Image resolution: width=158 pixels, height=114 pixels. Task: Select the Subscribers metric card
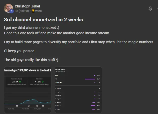click(39, 82)
